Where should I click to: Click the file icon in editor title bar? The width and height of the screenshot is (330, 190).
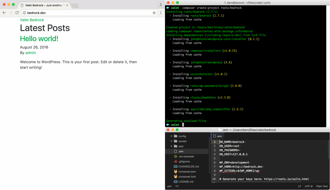(220, 130)
